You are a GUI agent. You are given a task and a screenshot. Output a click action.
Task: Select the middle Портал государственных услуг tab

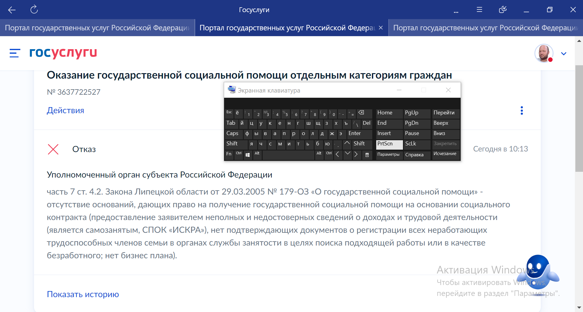coord(287,28)
